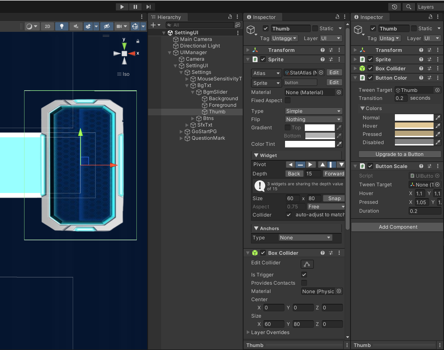Toggle 2D view mode in the scene

48,26
